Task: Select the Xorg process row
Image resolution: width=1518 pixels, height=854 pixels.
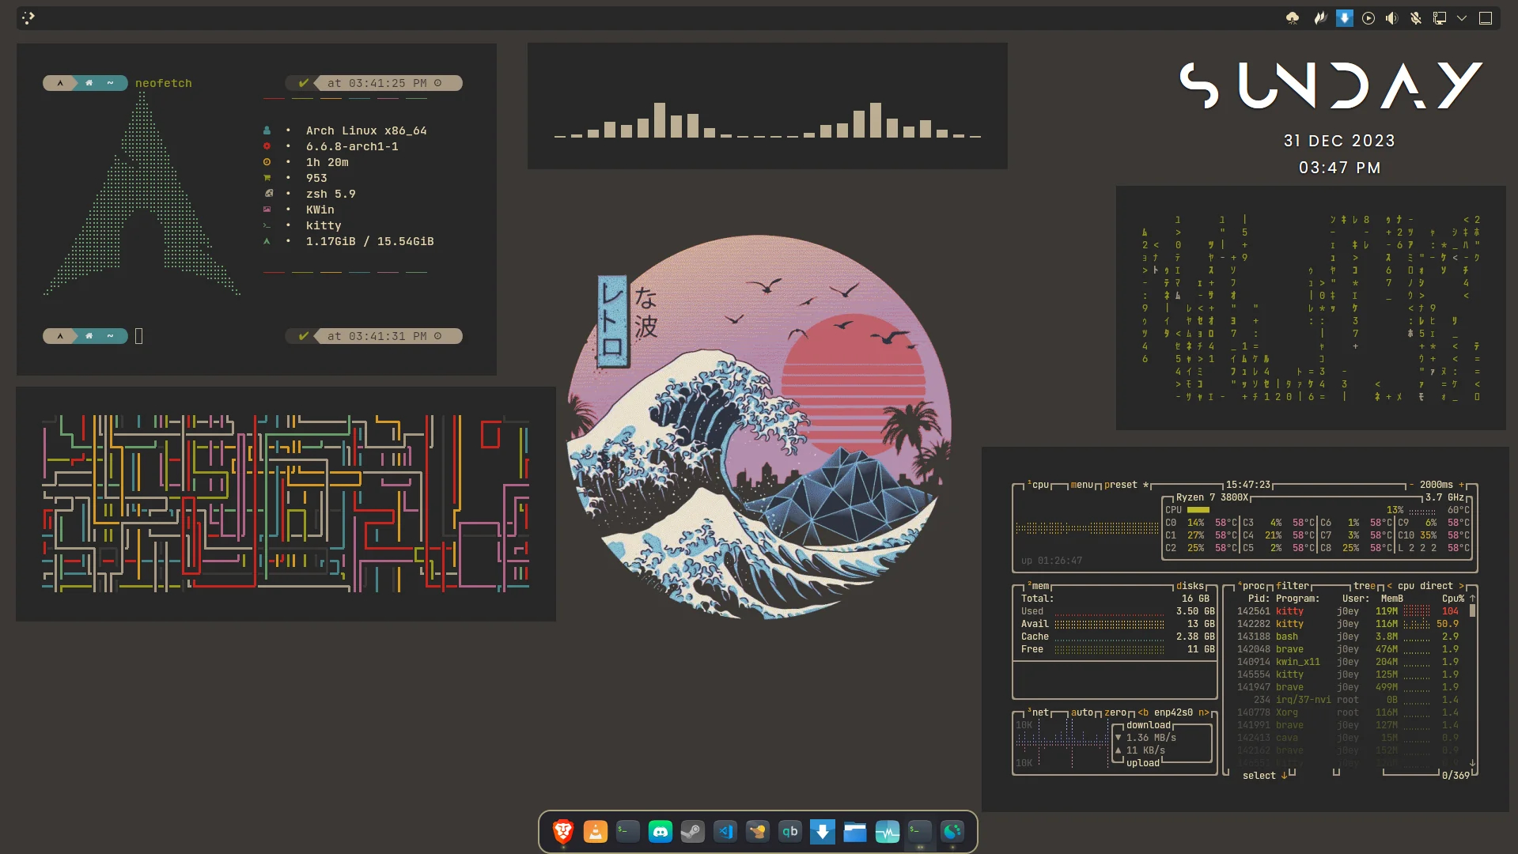Action: (1348, 712)
